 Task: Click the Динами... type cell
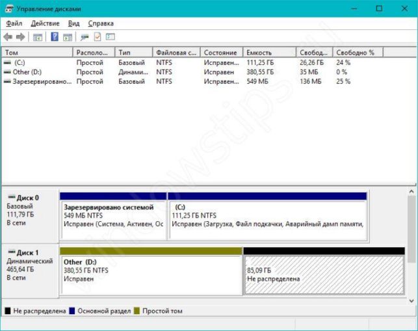tap(133, 72)
